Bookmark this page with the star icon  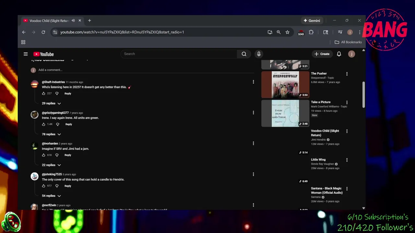[x=287, y=32]
